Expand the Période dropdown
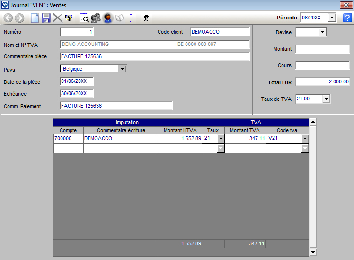Image resolution: width=354 pixels, height=260 pixels. click(332, 18)
